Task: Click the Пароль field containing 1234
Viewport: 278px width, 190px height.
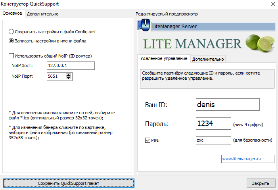Action: coord(213,123)
